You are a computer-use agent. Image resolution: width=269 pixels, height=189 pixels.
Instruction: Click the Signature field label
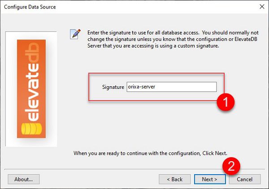click(x=113, y=87)
